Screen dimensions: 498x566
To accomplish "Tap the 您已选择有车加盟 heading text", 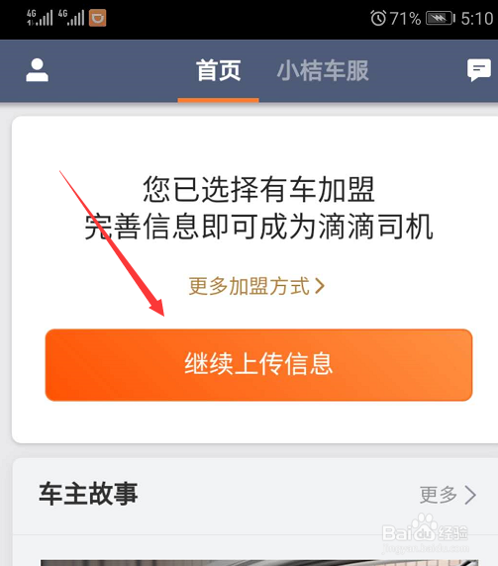I will [x=258, y=189].
